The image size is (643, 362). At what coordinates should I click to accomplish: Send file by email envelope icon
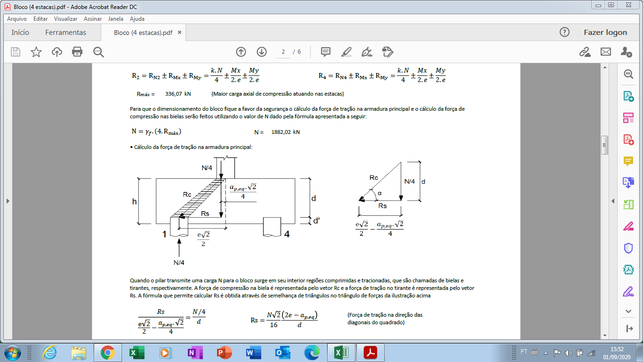click(605, 52)
